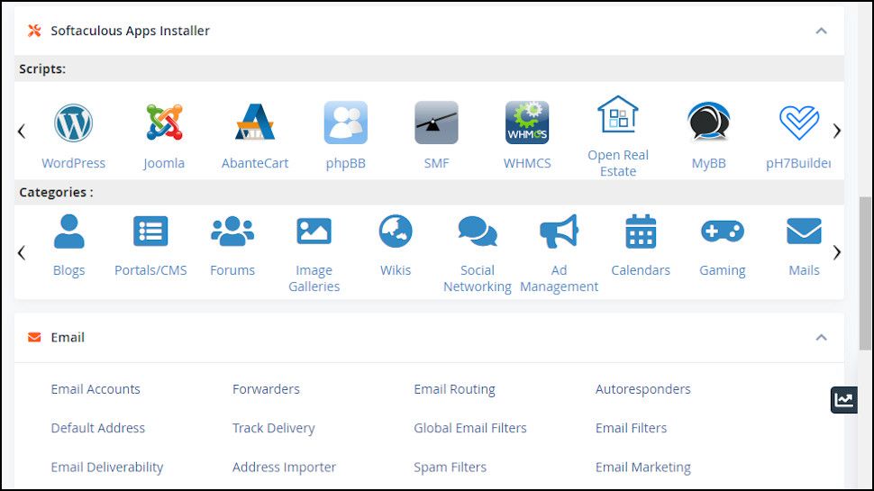874x491 pixels.
Task: Open Default Address
Action: point(98,428)
